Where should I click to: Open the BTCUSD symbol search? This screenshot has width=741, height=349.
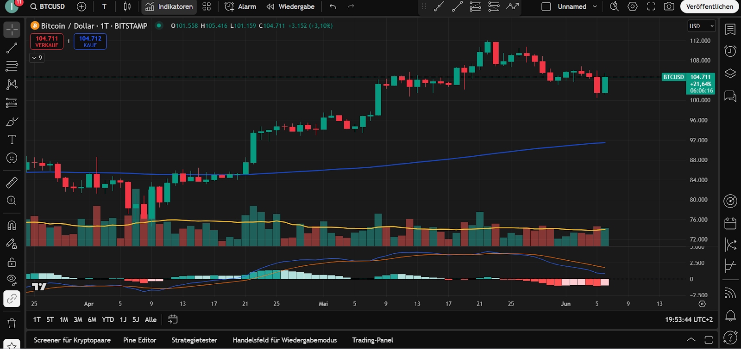[48, 6]
